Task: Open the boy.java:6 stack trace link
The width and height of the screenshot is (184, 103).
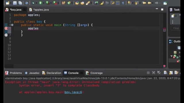Action: coord(73,92)
